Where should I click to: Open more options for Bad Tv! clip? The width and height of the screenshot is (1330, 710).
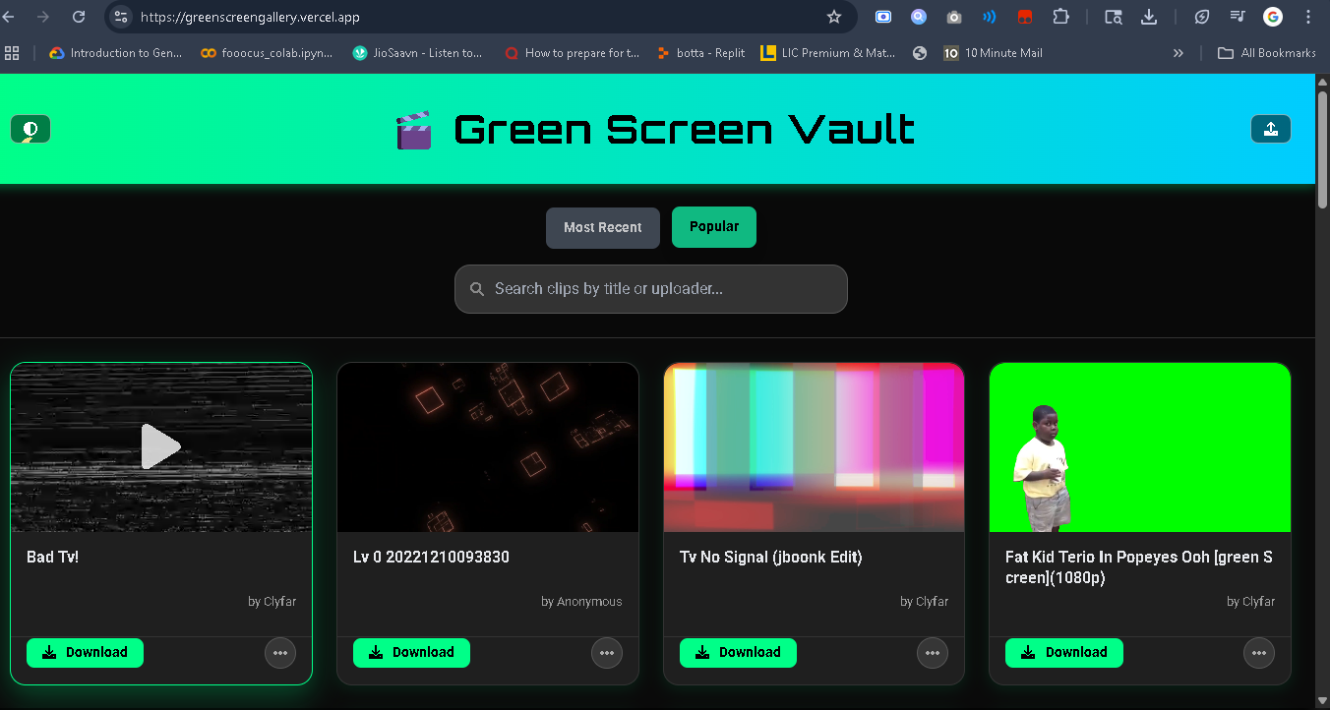click(279, 652)
